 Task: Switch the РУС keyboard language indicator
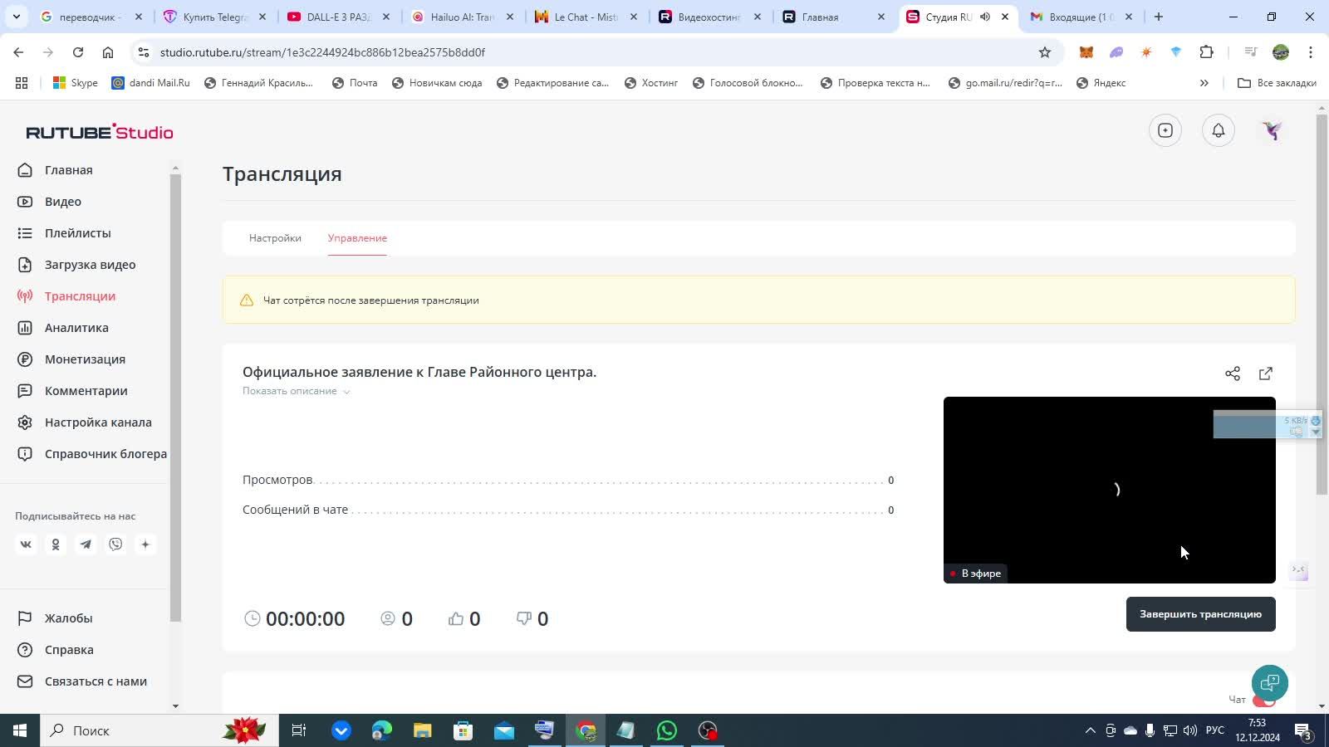(1215, 730)
